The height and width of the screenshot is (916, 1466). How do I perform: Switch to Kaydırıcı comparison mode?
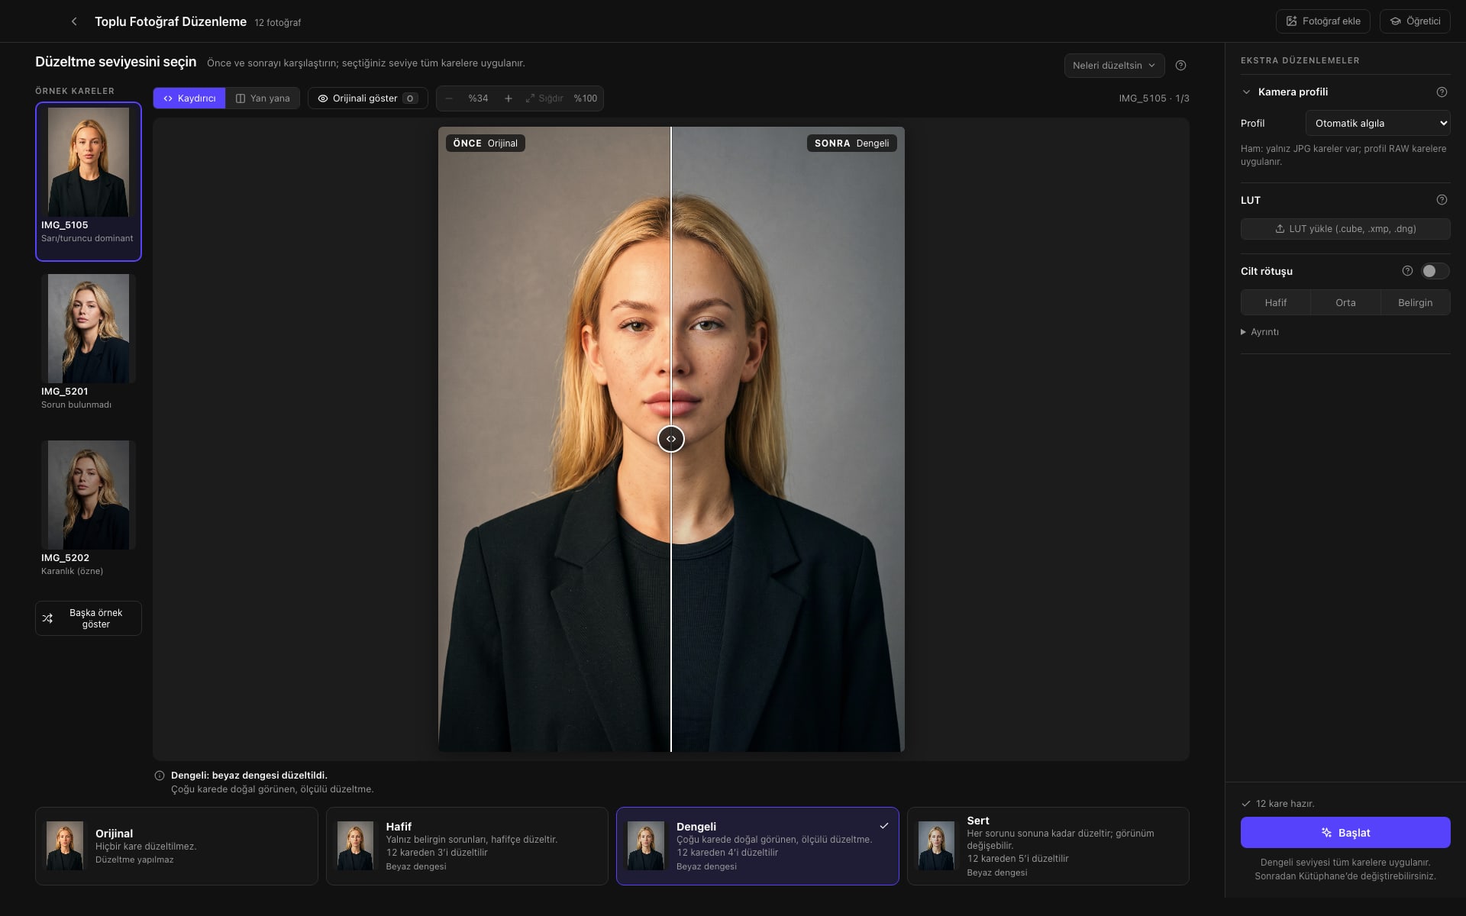(x=189, y=98)
